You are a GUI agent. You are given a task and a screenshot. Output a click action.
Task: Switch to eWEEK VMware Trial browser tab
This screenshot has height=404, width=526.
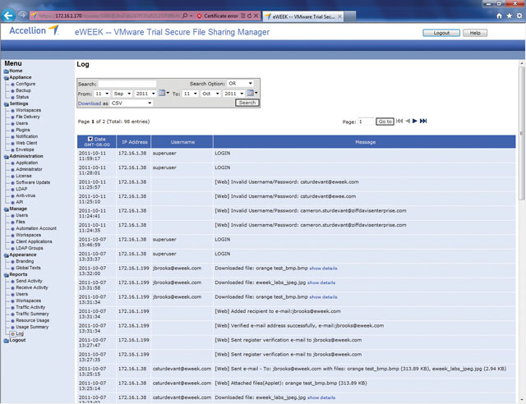click(303, 16)
